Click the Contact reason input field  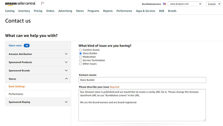coord(142,80)
